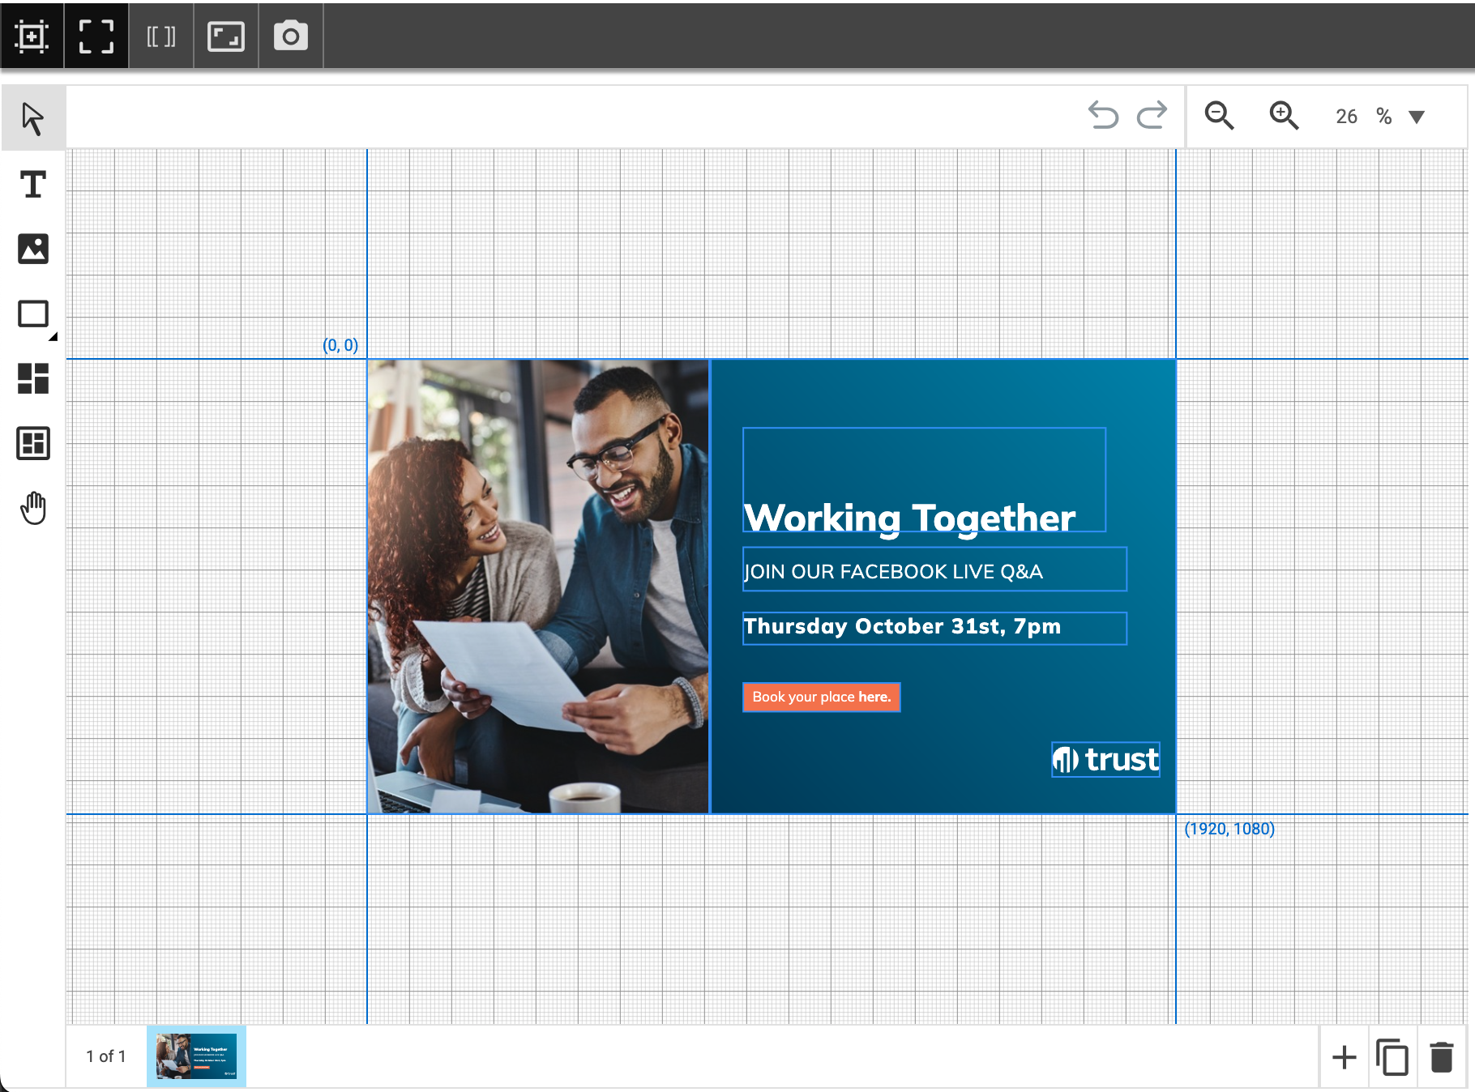
Task: Open the zoom percentage dropdown arrow
Action: pyautogui.click(x=1417, y=117)
